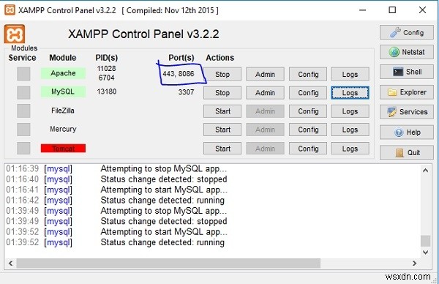This screenshot has width=439, height=284.
Task: Click the green Apache module label
Action: click(63, 73)
